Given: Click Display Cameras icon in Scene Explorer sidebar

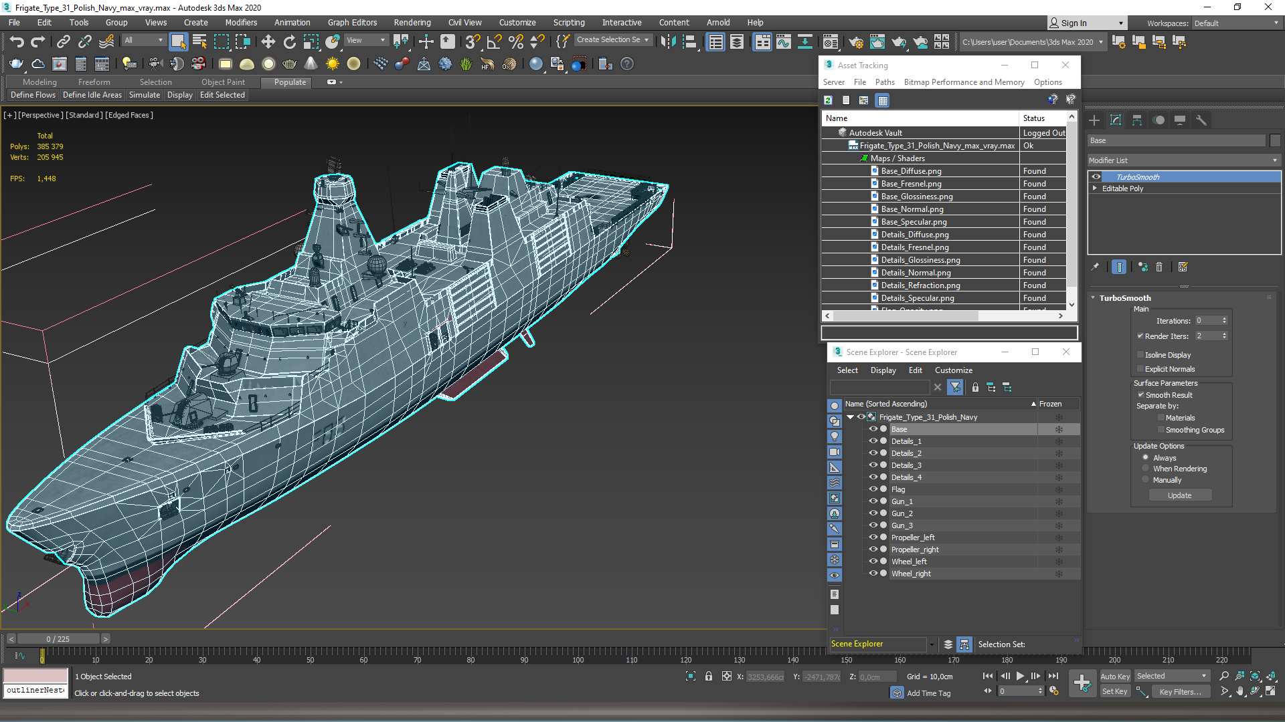Looking at the screenshot, I should pos(835,452).
